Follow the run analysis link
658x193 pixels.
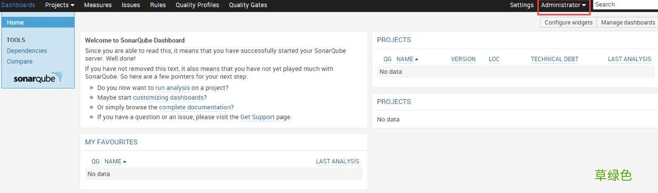(172, 87)
